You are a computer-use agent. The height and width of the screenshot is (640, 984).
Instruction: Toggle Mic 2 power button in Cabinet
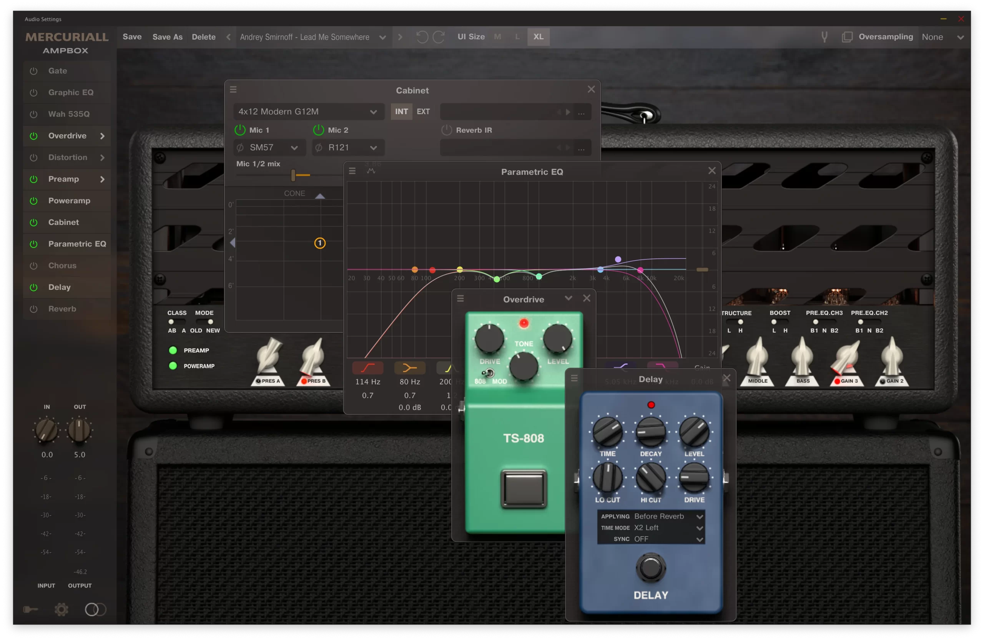[318, 130]
